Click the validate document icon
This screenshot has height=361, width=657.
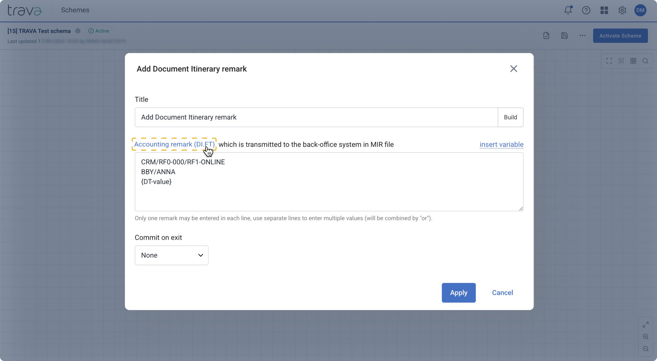click(546, 36)
